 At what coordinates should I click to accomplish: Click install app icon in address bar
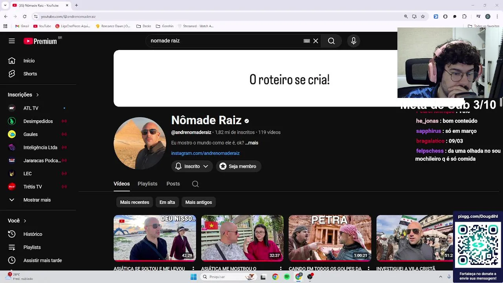(x=414, y=17)
